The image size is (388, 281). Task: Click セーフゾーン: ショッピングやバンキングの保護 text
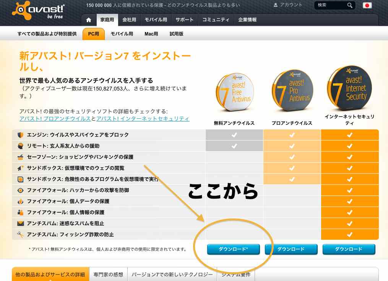coord(80,157)
